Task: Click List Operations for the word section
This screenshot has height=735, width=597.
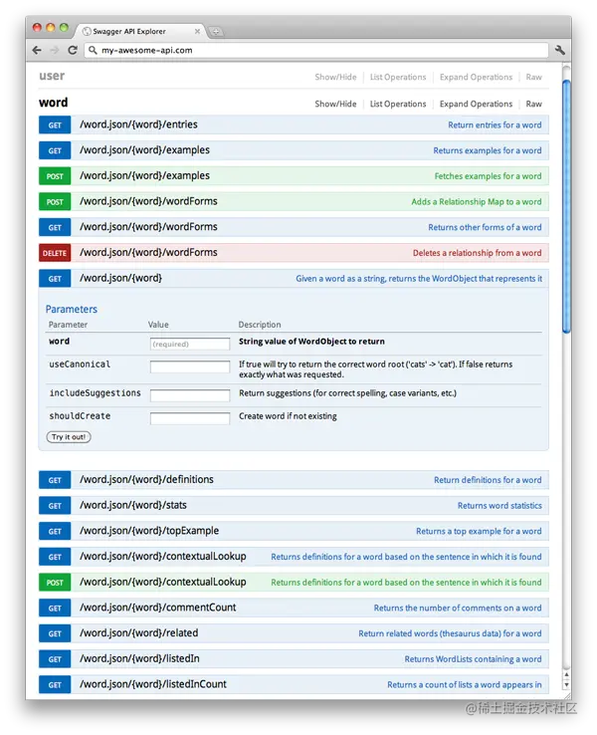Action: 398,104
